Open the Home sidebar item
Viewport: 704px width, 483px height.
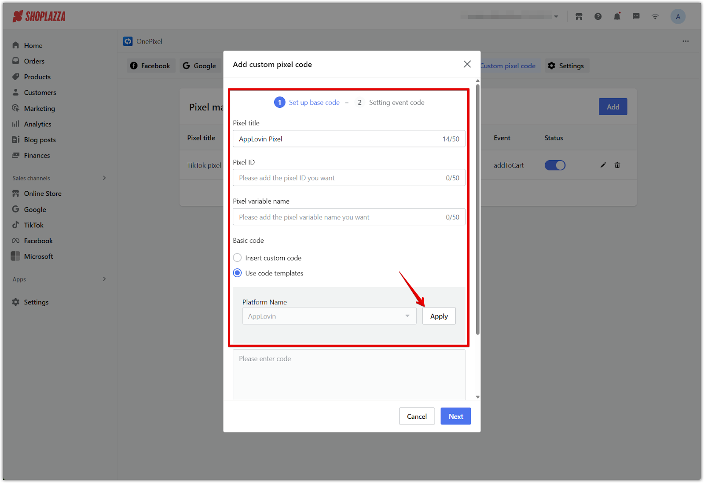pyautogui.click(x=33, y=45)
